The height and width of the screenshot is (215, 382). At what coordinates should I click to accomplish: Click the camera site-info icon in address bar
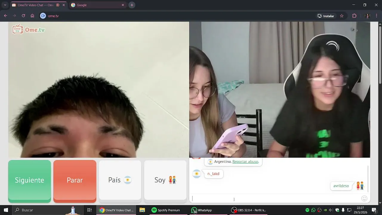coord(43,16)
